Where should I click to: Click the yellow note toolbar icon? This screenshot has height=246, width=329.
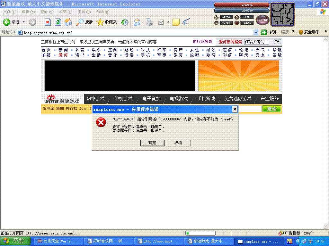pyautogui.click(x=176, y=22)
